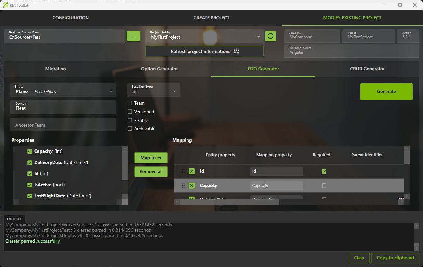Open the browse folder picker for Projects Parent Path
This screenshot has height=267, width=423.
134,36
